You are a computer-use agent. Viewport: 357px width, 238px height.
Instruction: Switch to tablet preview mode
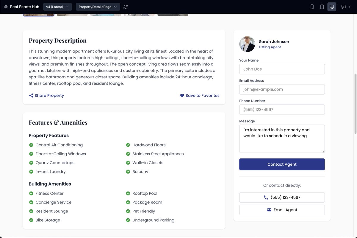coord(322,7)
